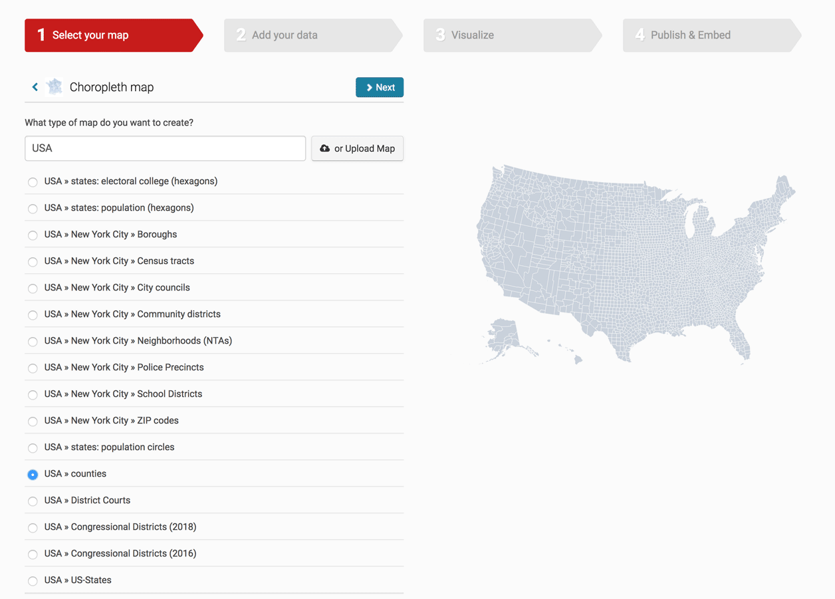835x599 pixels.
Task: Open the Add your data step
Action: [x=313, y=35]
